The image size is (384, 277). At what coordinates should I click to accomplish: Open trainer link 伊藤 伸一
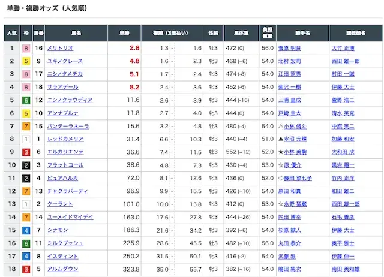[343, 257]
